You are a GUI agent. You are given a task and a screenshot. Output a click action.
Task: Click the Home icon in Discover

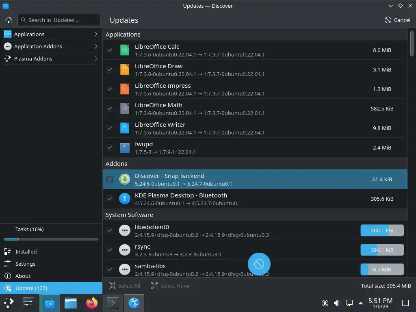click(x=9, y=20)
